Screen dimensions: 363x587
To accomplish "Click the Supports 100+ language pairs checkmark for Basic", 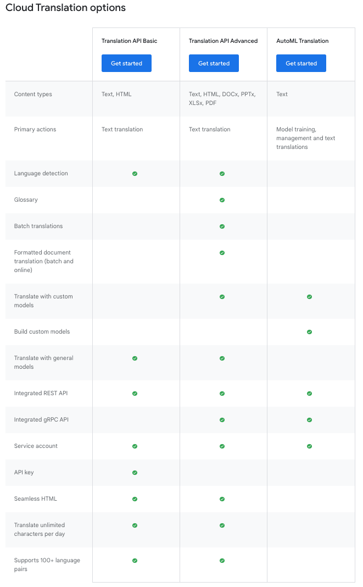I will pyautogui.click(x=135, y=561).
